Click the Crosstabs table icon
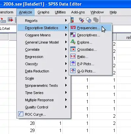The height and width of the screenshot is (134, 131). [73, 49]
